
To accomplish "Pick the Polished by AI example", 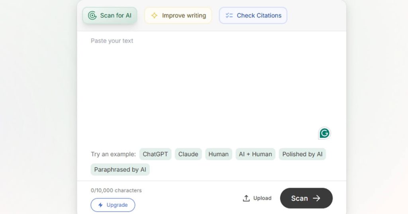I will click(302, 154).
